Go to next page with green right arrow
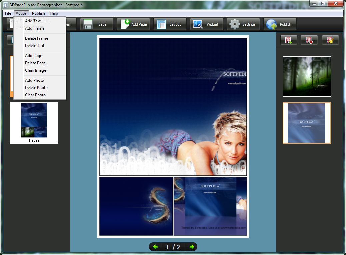346x255 pixels. click(x=192, y=247)
